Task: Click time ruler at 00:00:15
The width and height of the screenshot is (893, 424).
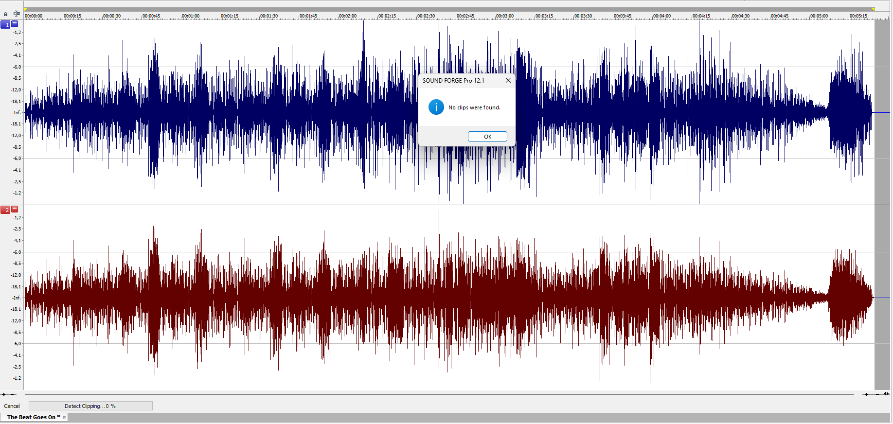Action: coord(72,16)
